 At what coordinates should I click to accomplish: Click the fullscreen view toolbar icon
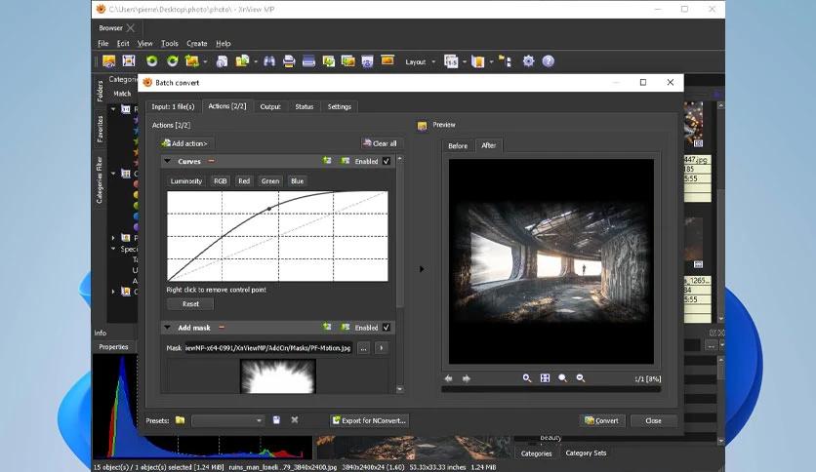(129, 60)
